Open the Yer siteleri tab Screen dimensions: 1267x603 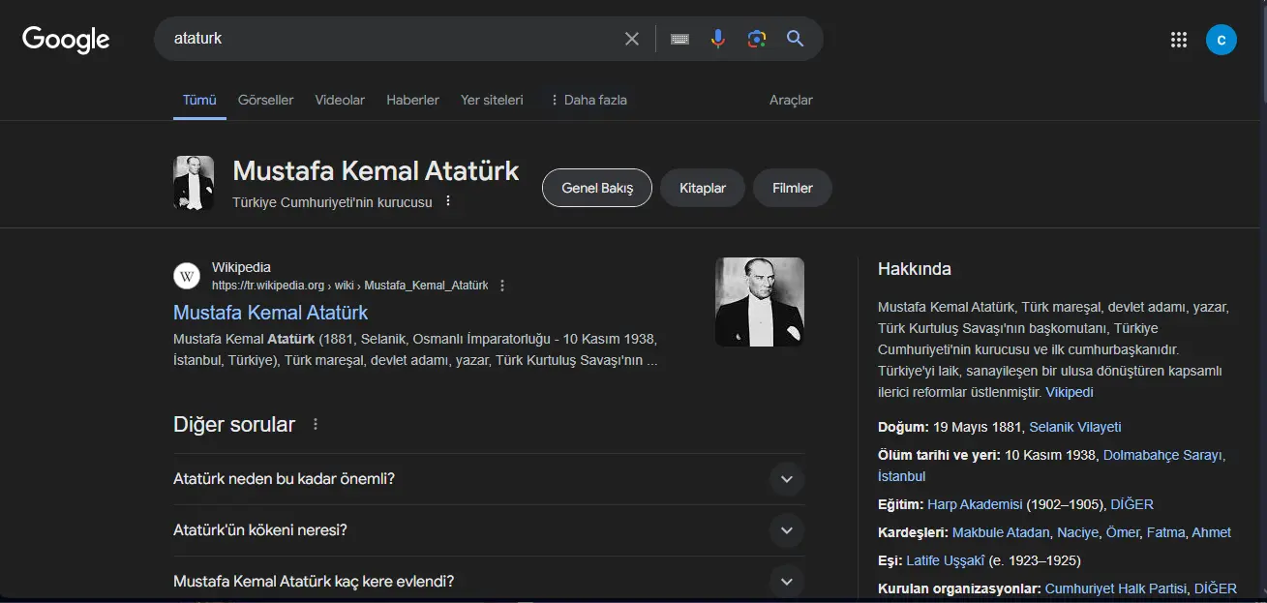(492, 100)
